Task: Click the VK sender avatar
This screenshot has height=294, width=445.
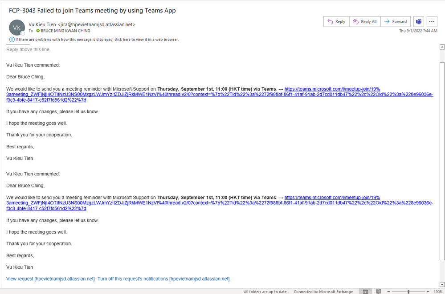Action: coord(17,28)
